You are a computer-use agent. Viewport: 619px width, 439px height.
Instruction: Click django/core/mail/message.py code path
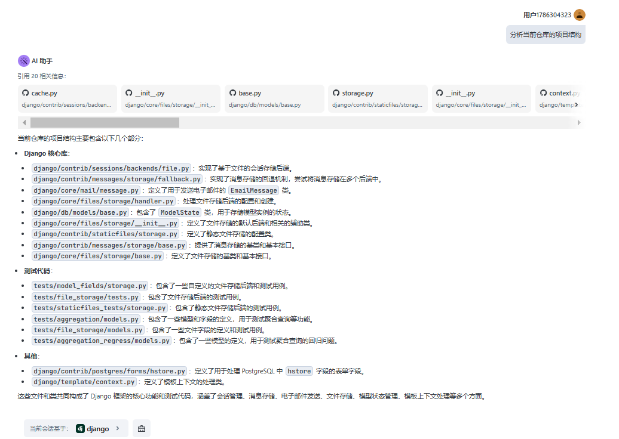(86, 190)
